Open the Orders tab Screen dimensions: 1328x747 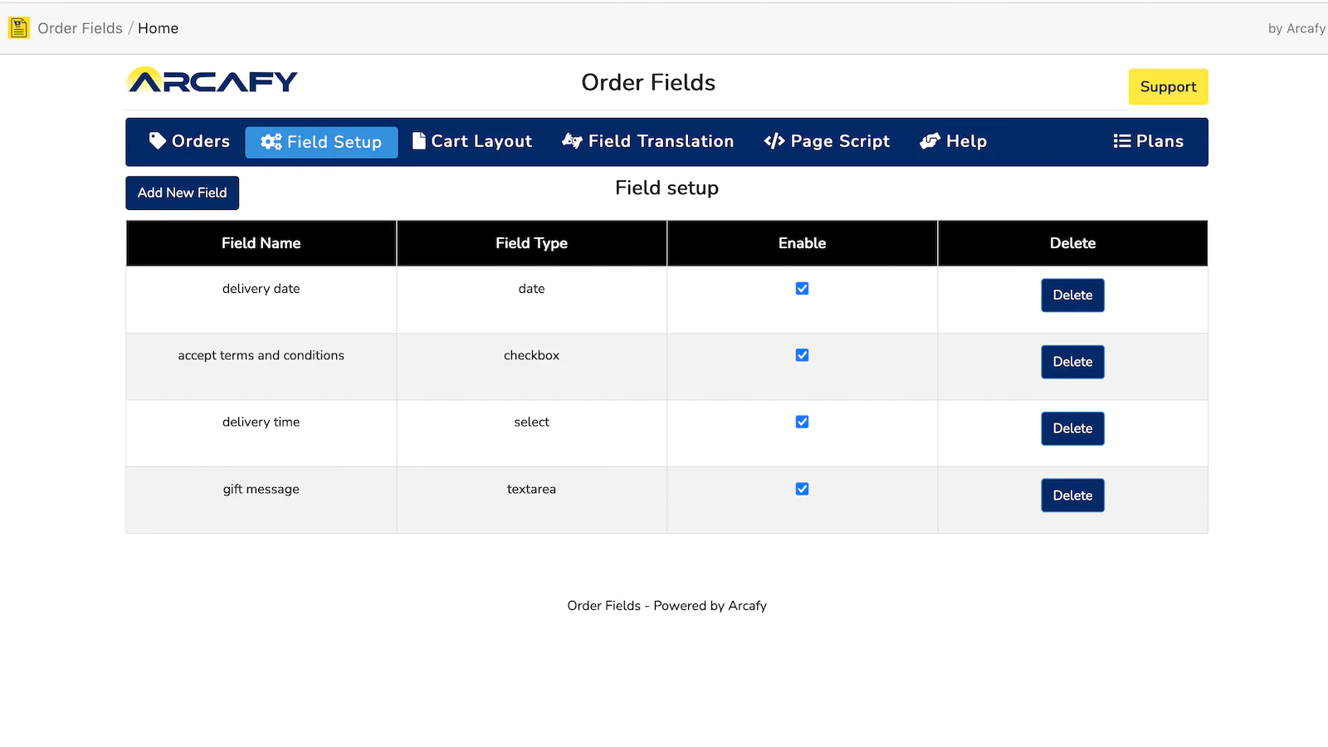click(x=189, y=141)
